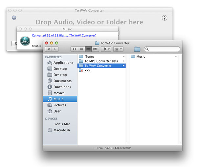Click the folder proxy icon in Finder title
The image size is (197, 167).
pos(97,43)
